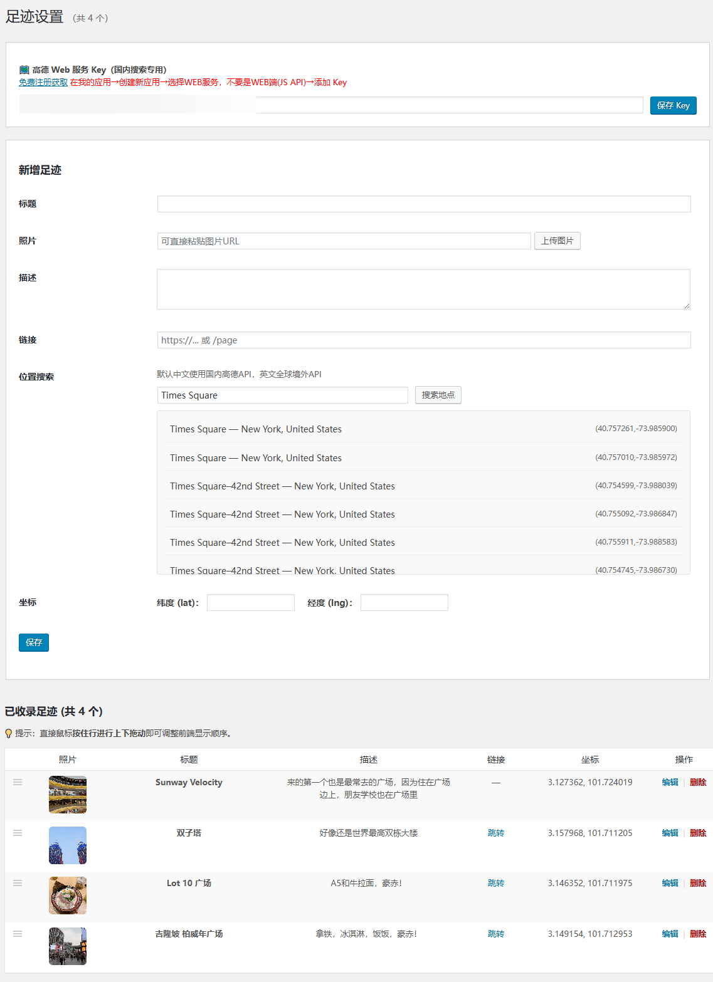Click the 上传图片 button
The image size is (713, 982).
click(557, 241)
